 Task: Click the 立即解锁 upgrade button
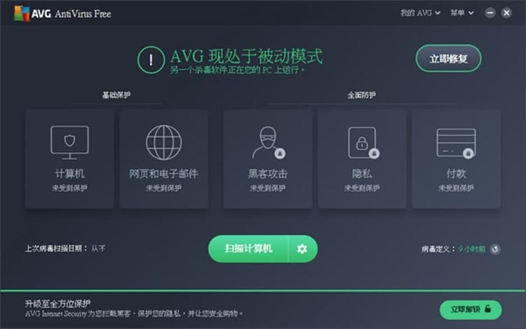click(x=470, y=309)
